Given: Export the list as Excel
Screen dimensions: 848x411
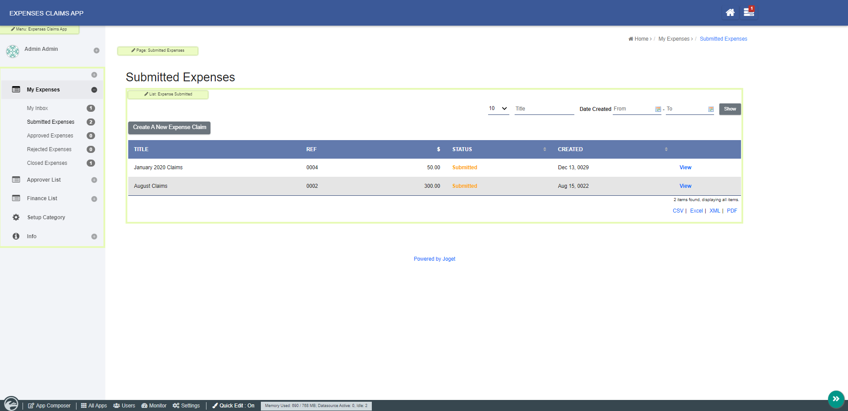Looking at the screenshot, I should coord(696,211).
